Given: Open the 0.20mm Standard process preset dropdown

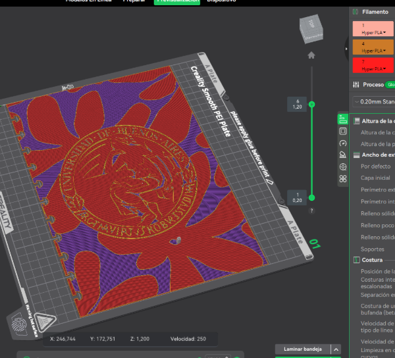Looking at the screenshot, I should 374,102.
